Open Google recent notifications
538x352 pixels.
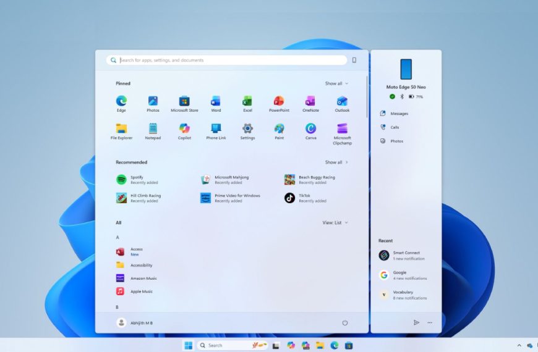[x=403, y=275]
